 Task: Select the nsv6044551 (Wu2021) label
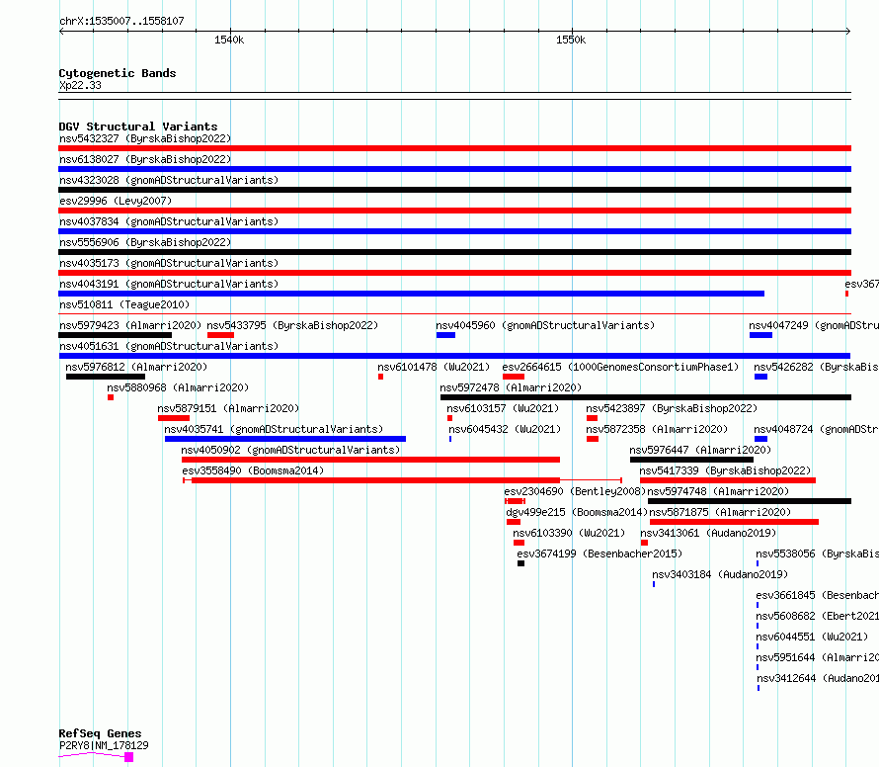tap(812, 637)
